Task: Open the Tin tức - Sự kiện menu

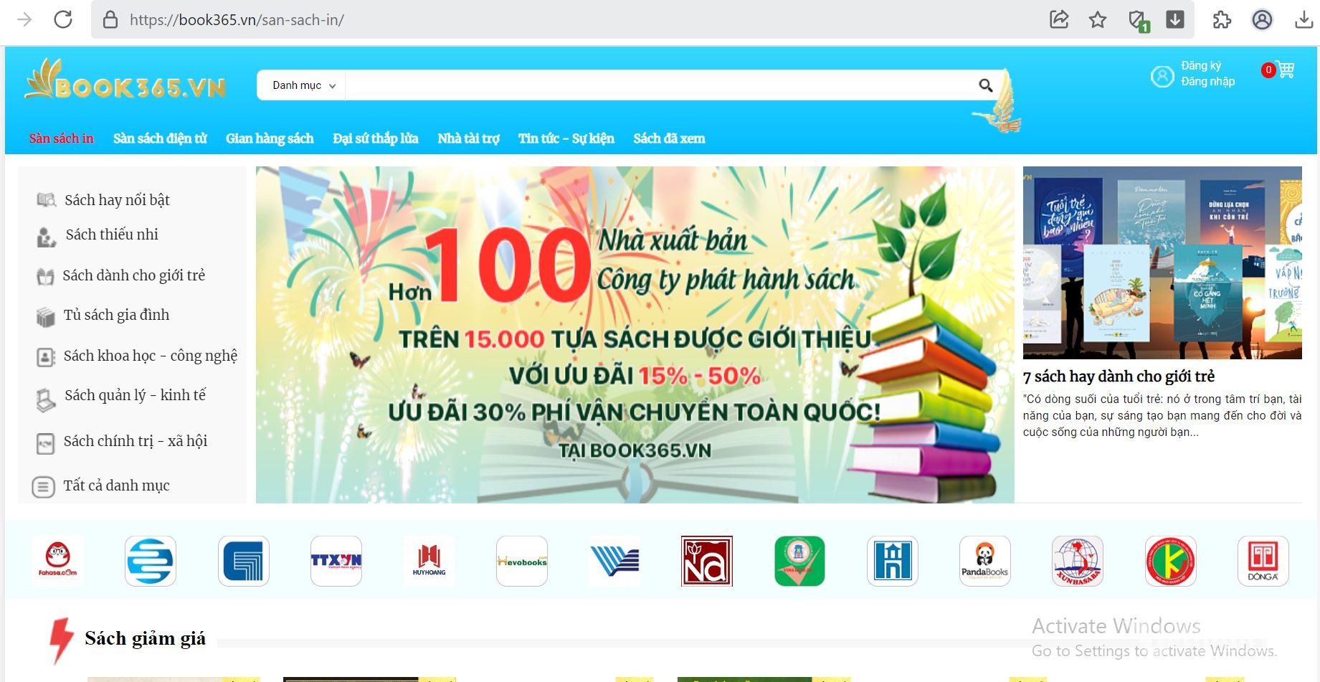Action: click(566, 138)
